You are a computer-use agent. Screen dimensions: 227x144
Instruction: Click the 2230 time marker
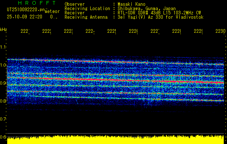click(x=220, y=31)
